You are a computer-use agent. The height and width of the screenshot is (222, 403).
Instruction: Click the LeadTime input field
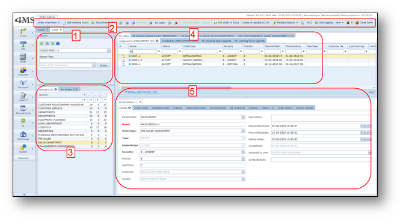pyautogui.click(x=192, y=166)
